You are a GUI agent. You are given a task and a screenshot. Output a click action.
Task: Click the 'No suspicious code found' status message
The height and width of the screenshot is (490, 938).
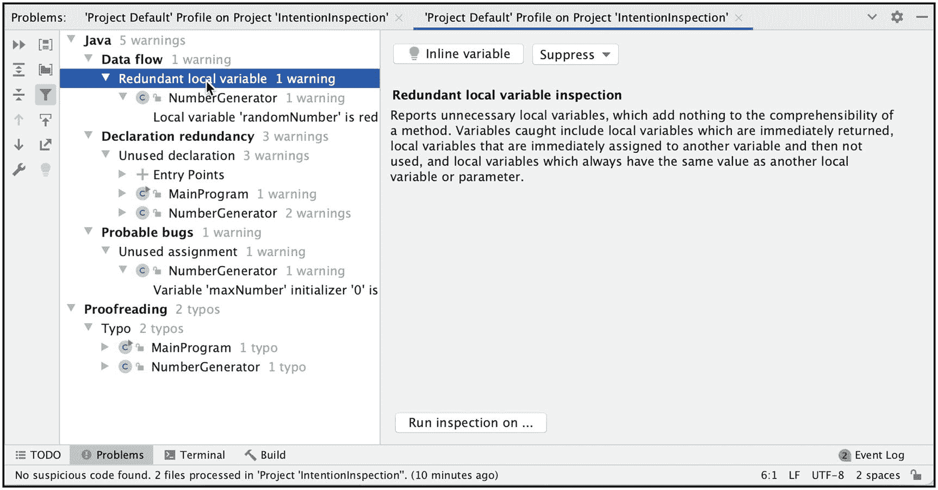(256, 475)
